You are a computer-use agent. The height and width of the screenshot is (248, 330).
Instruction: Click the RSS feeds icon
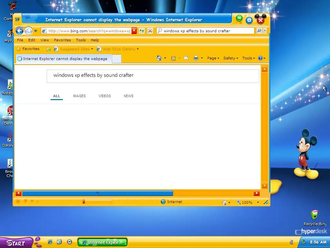173,58
